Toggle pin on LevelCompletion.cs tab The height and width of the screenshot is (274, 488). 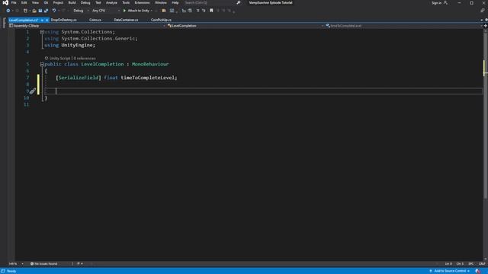pos(42,20)
